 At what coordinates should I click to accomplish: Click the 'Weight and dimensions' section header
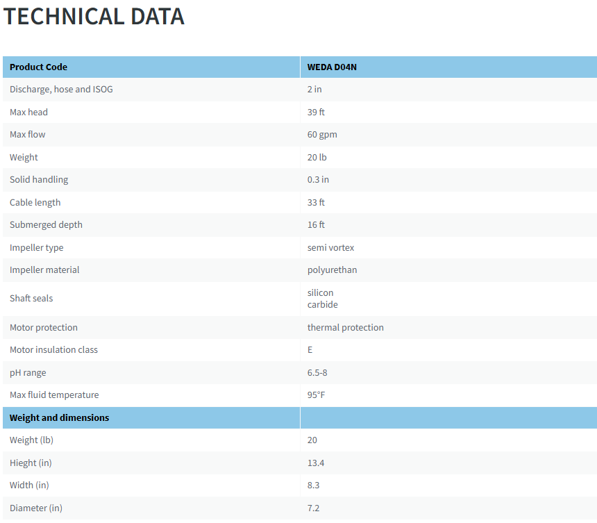pyautogui.click(x=58, y=417)
